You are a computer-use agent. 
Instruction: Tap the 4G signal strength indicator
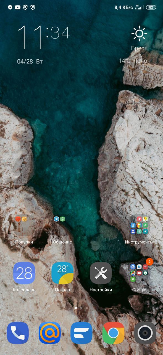point(140,7)
